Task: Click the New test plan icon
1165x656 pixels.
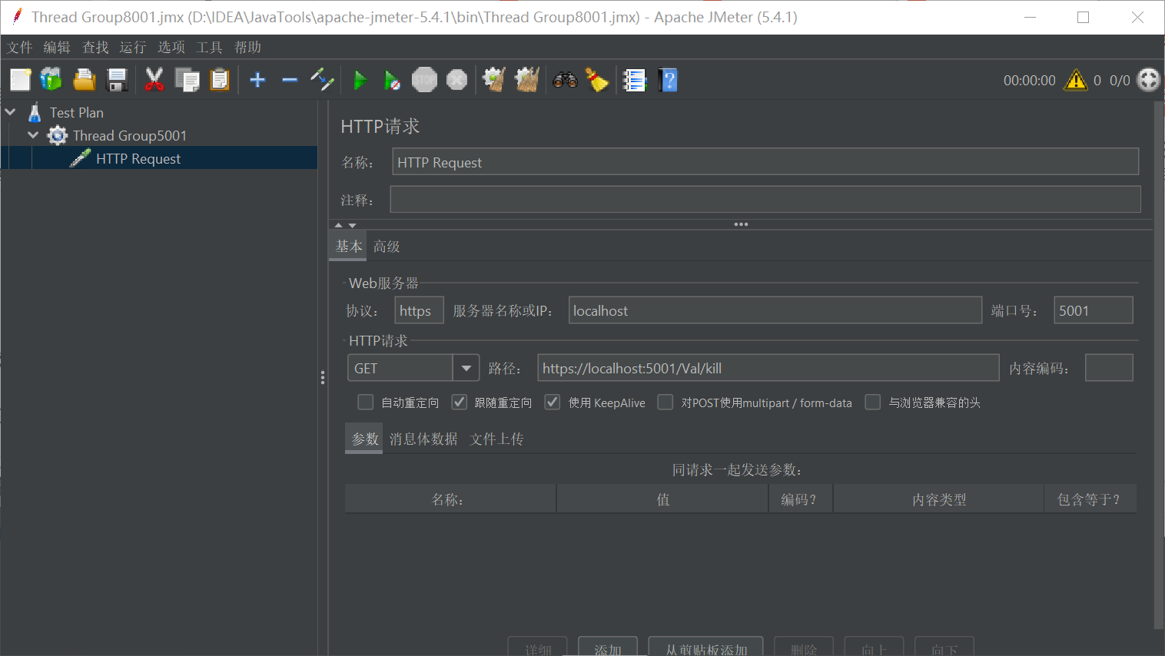Action: pos(20,80)
